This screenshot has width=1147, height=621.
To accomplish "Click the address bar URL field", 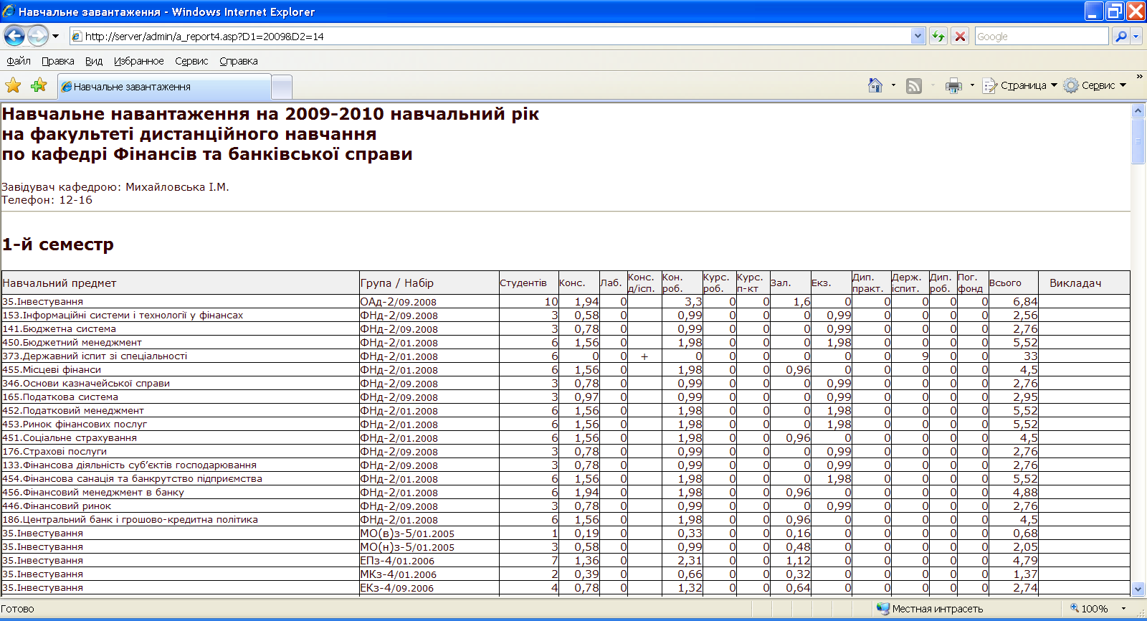I will tap(490, 36).
